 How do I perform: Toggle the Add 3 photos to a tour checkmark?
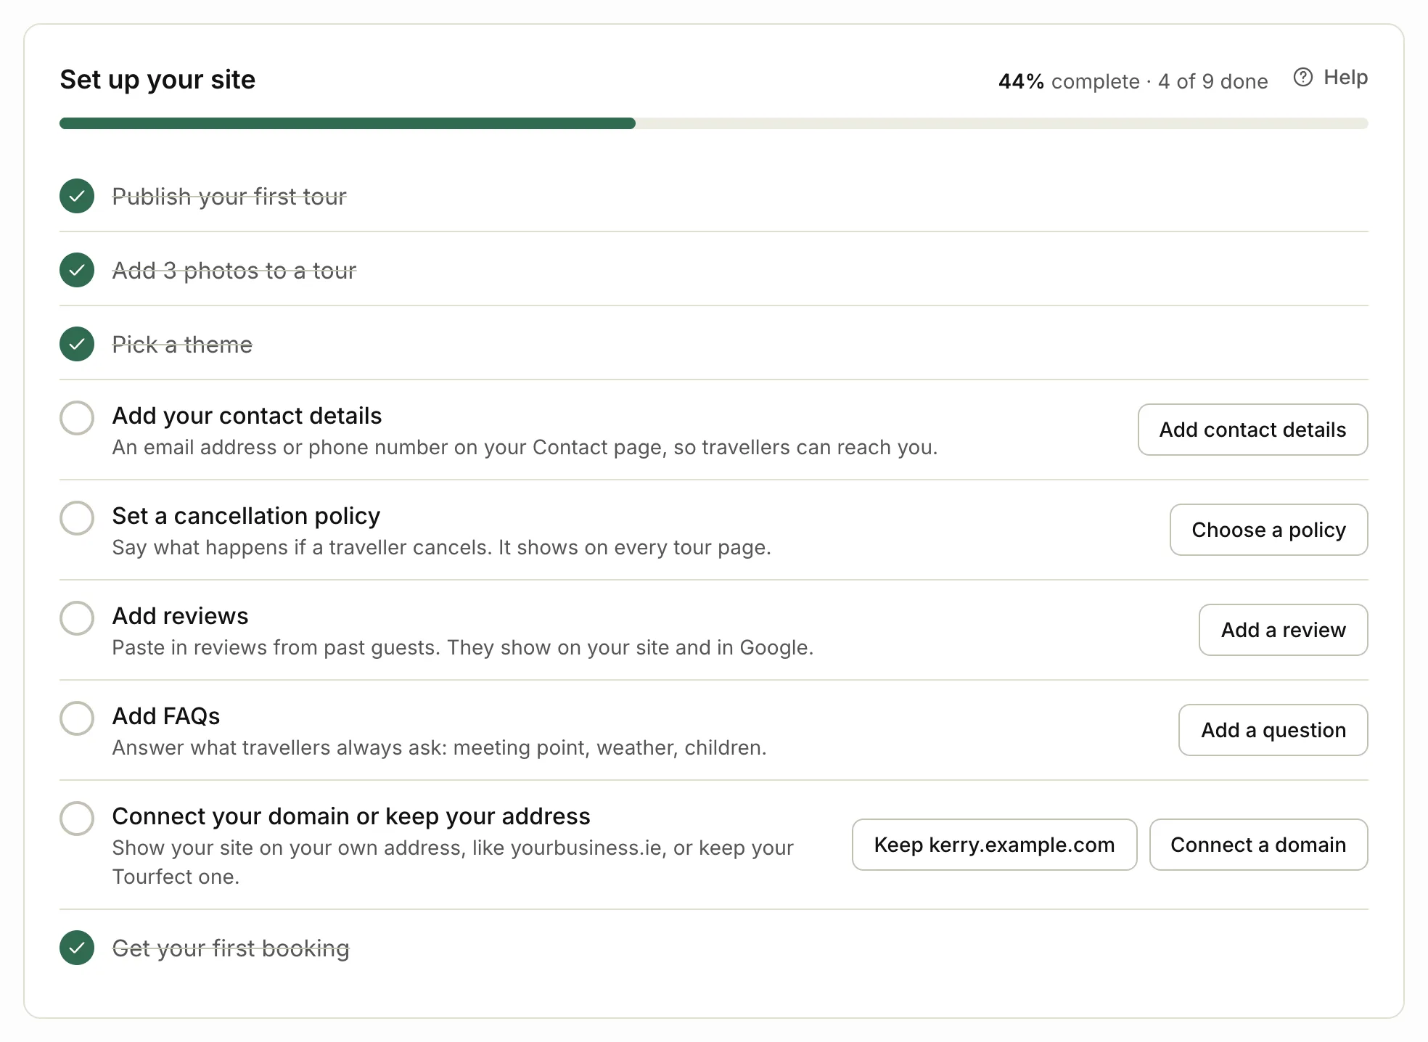[77, 270]
